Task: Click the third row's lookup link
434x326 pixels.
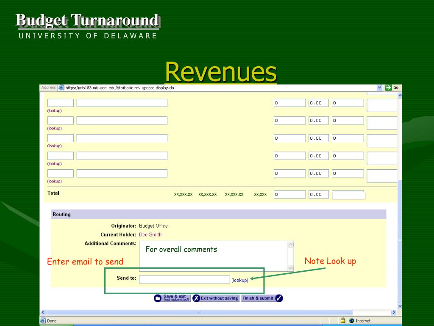Action: 55,146
